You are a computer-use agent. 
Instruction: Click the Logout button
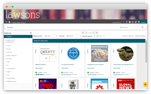(x=143, y=22)
